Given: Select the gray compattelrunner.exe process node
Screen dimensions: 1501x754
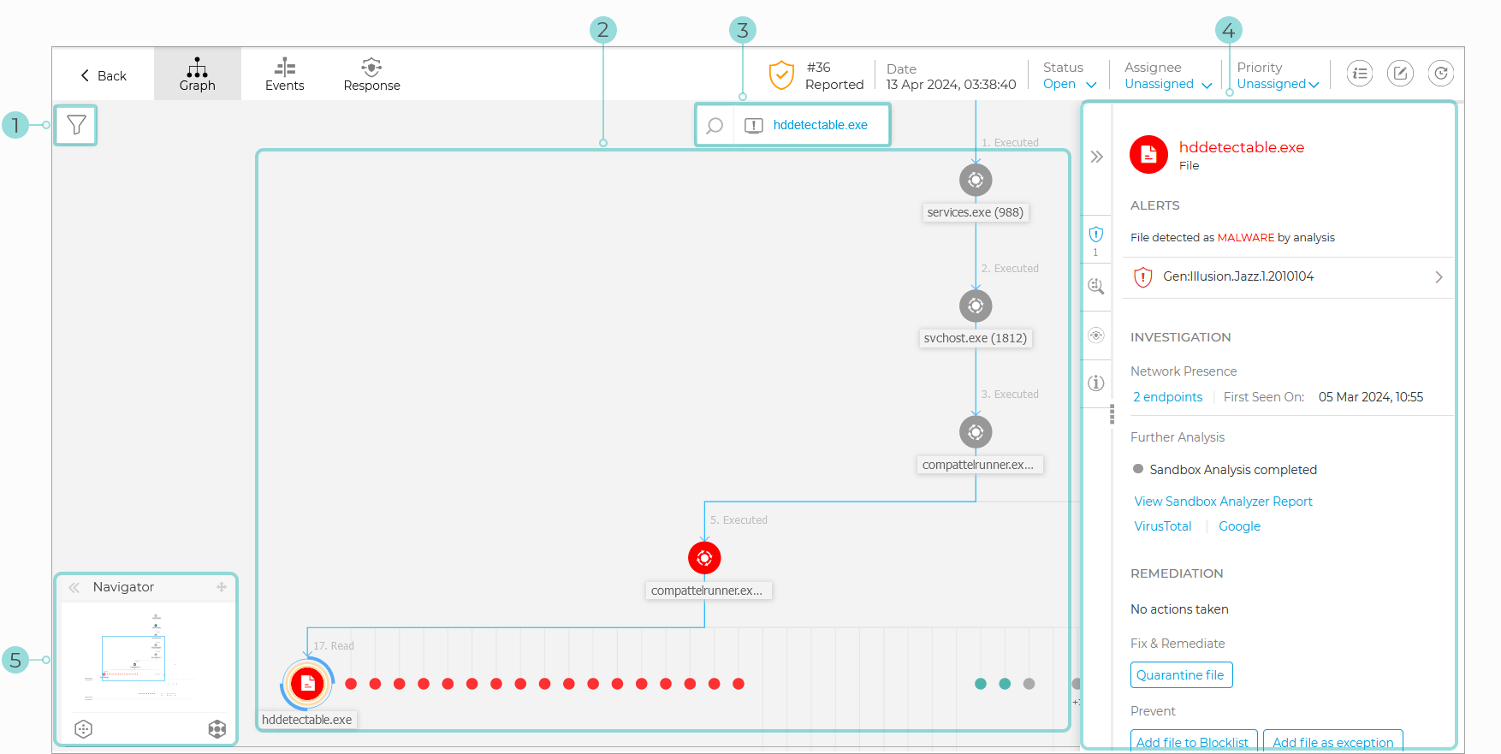Looking at the screenshot, I should (x=976, y=432).
